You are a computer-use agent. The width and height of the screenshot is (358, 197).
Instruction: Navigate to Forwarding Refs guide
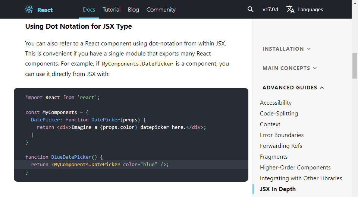pos(281,146)
